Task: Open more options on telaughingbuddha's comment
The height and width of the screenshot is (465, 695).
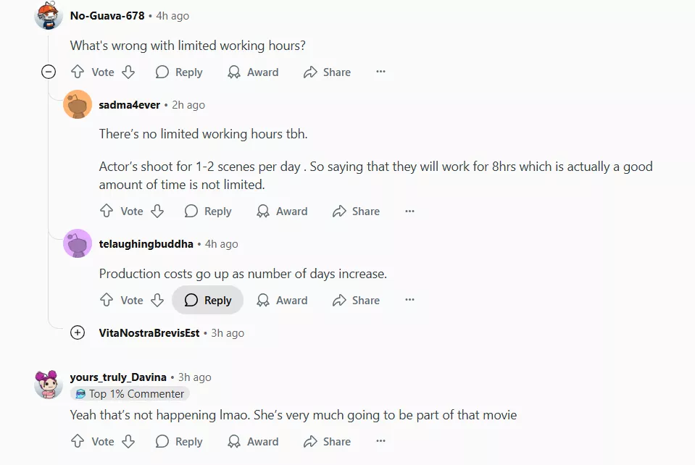Action: pyautogui.click(x=409, y=301)
